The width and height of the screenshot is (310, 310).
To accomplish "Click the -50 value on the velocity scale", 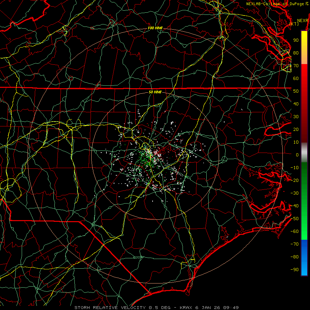I will [x=294, y=219].
